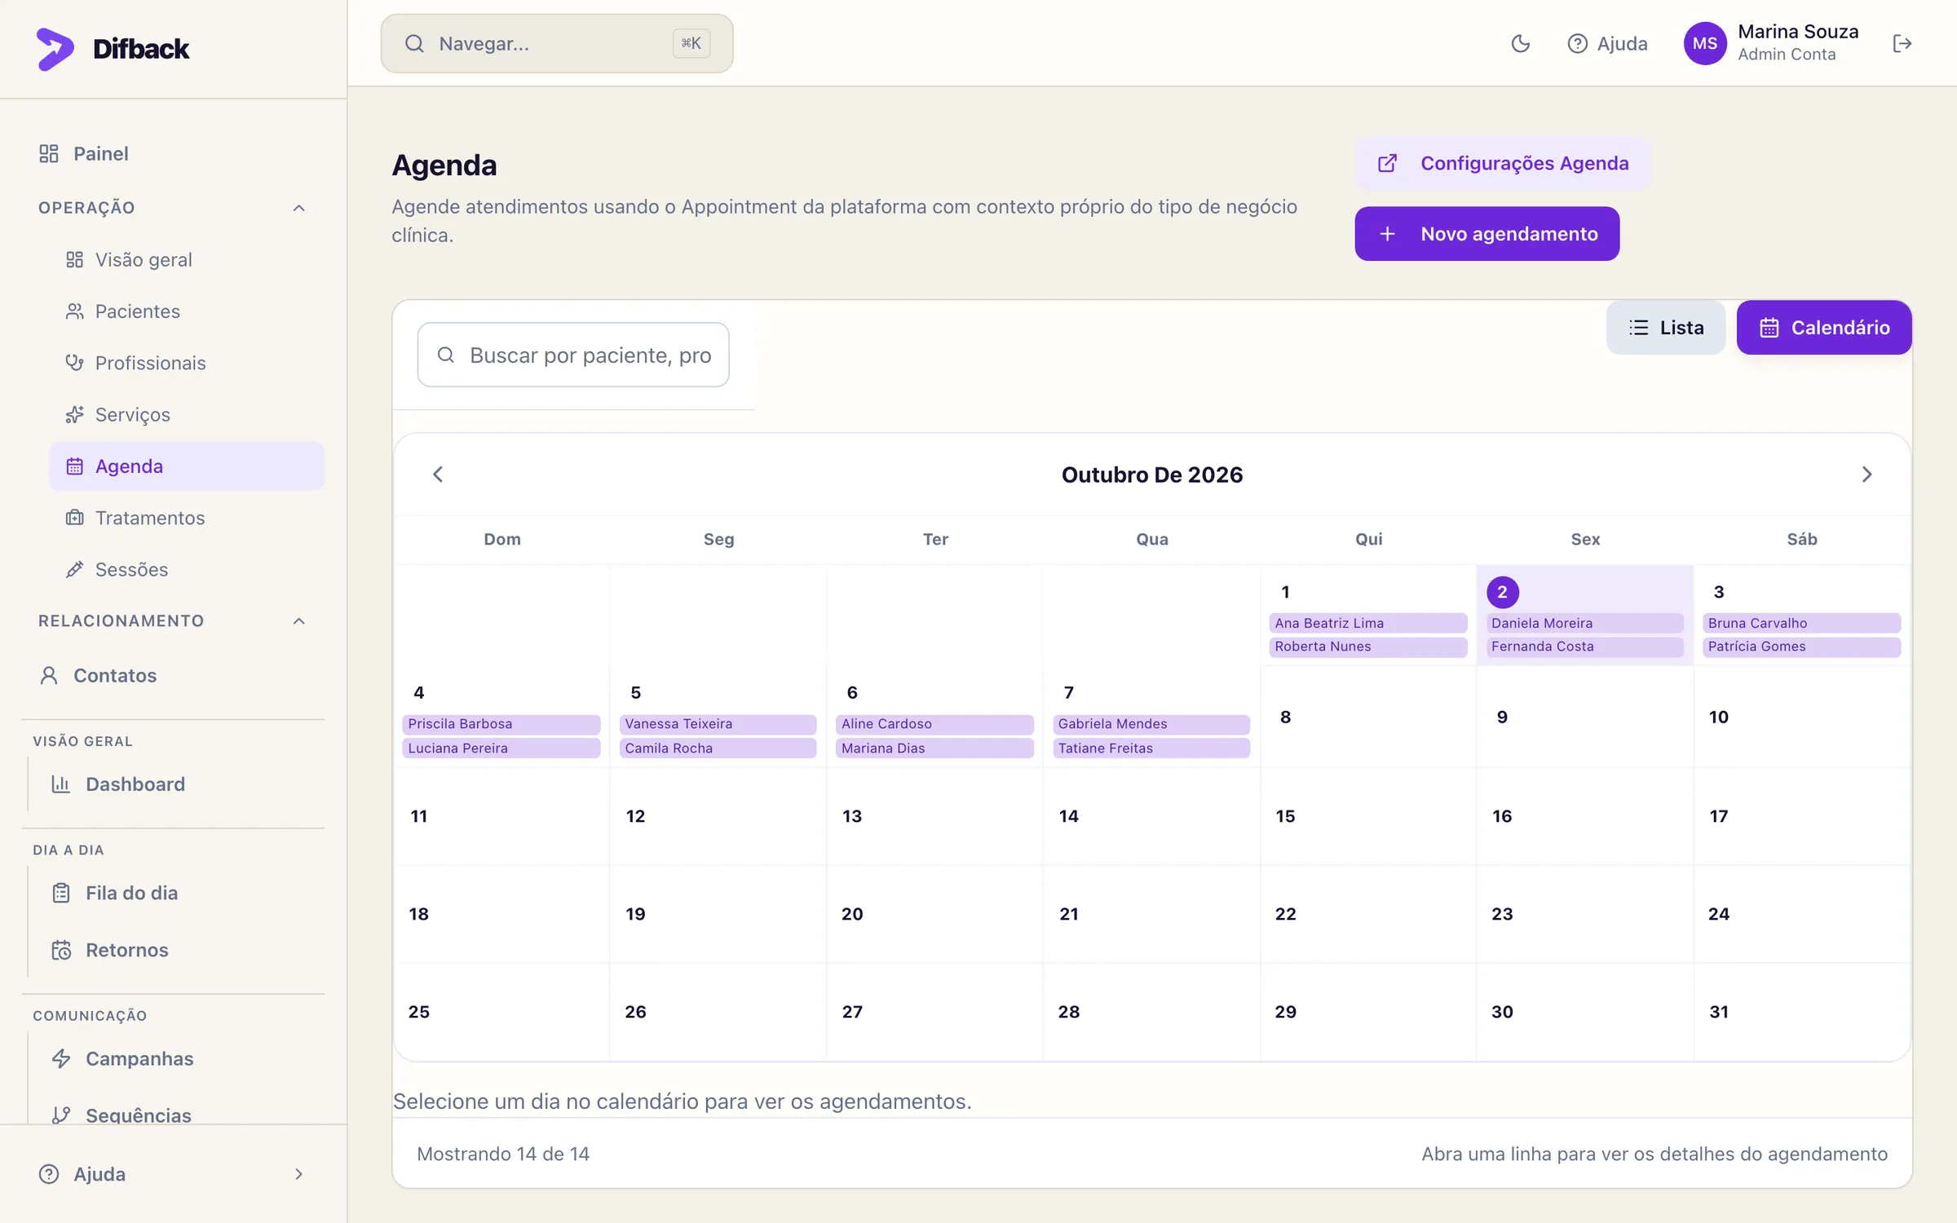
Task: Open Priscila Barbosa appointment
Action: tap(501, 724)
